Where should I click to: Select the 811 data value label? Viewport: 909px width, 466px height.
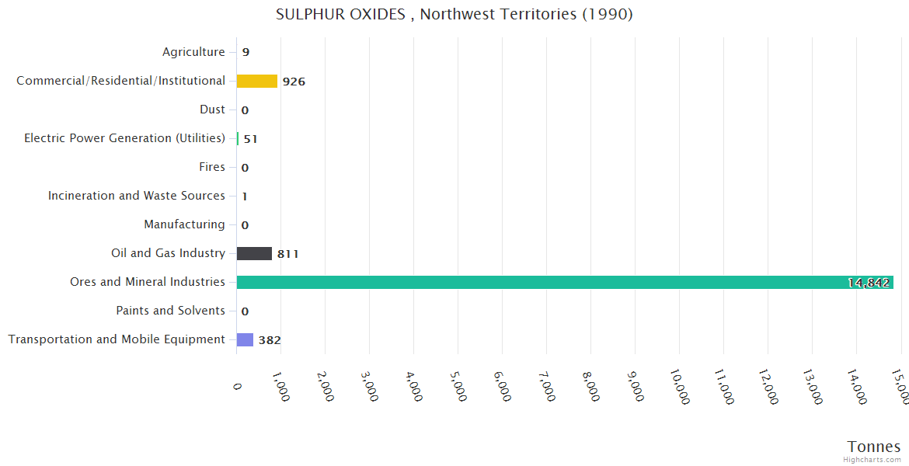[x=288, y=254]
